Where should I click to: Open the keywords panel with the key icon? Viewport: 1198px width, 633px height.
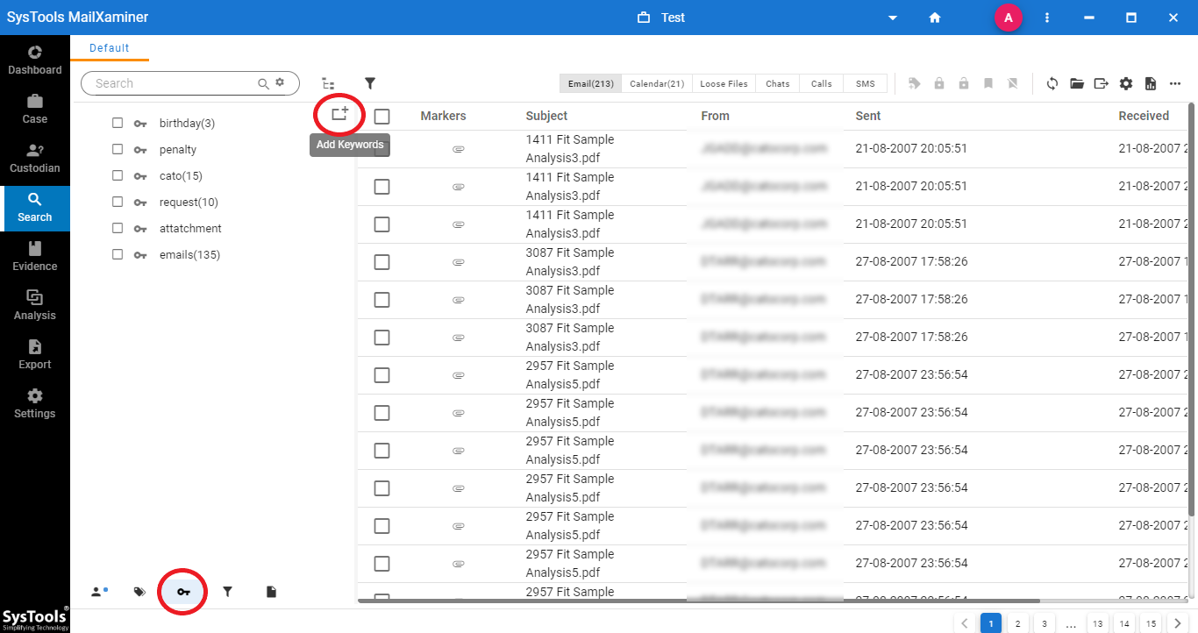tap(182, 591)
